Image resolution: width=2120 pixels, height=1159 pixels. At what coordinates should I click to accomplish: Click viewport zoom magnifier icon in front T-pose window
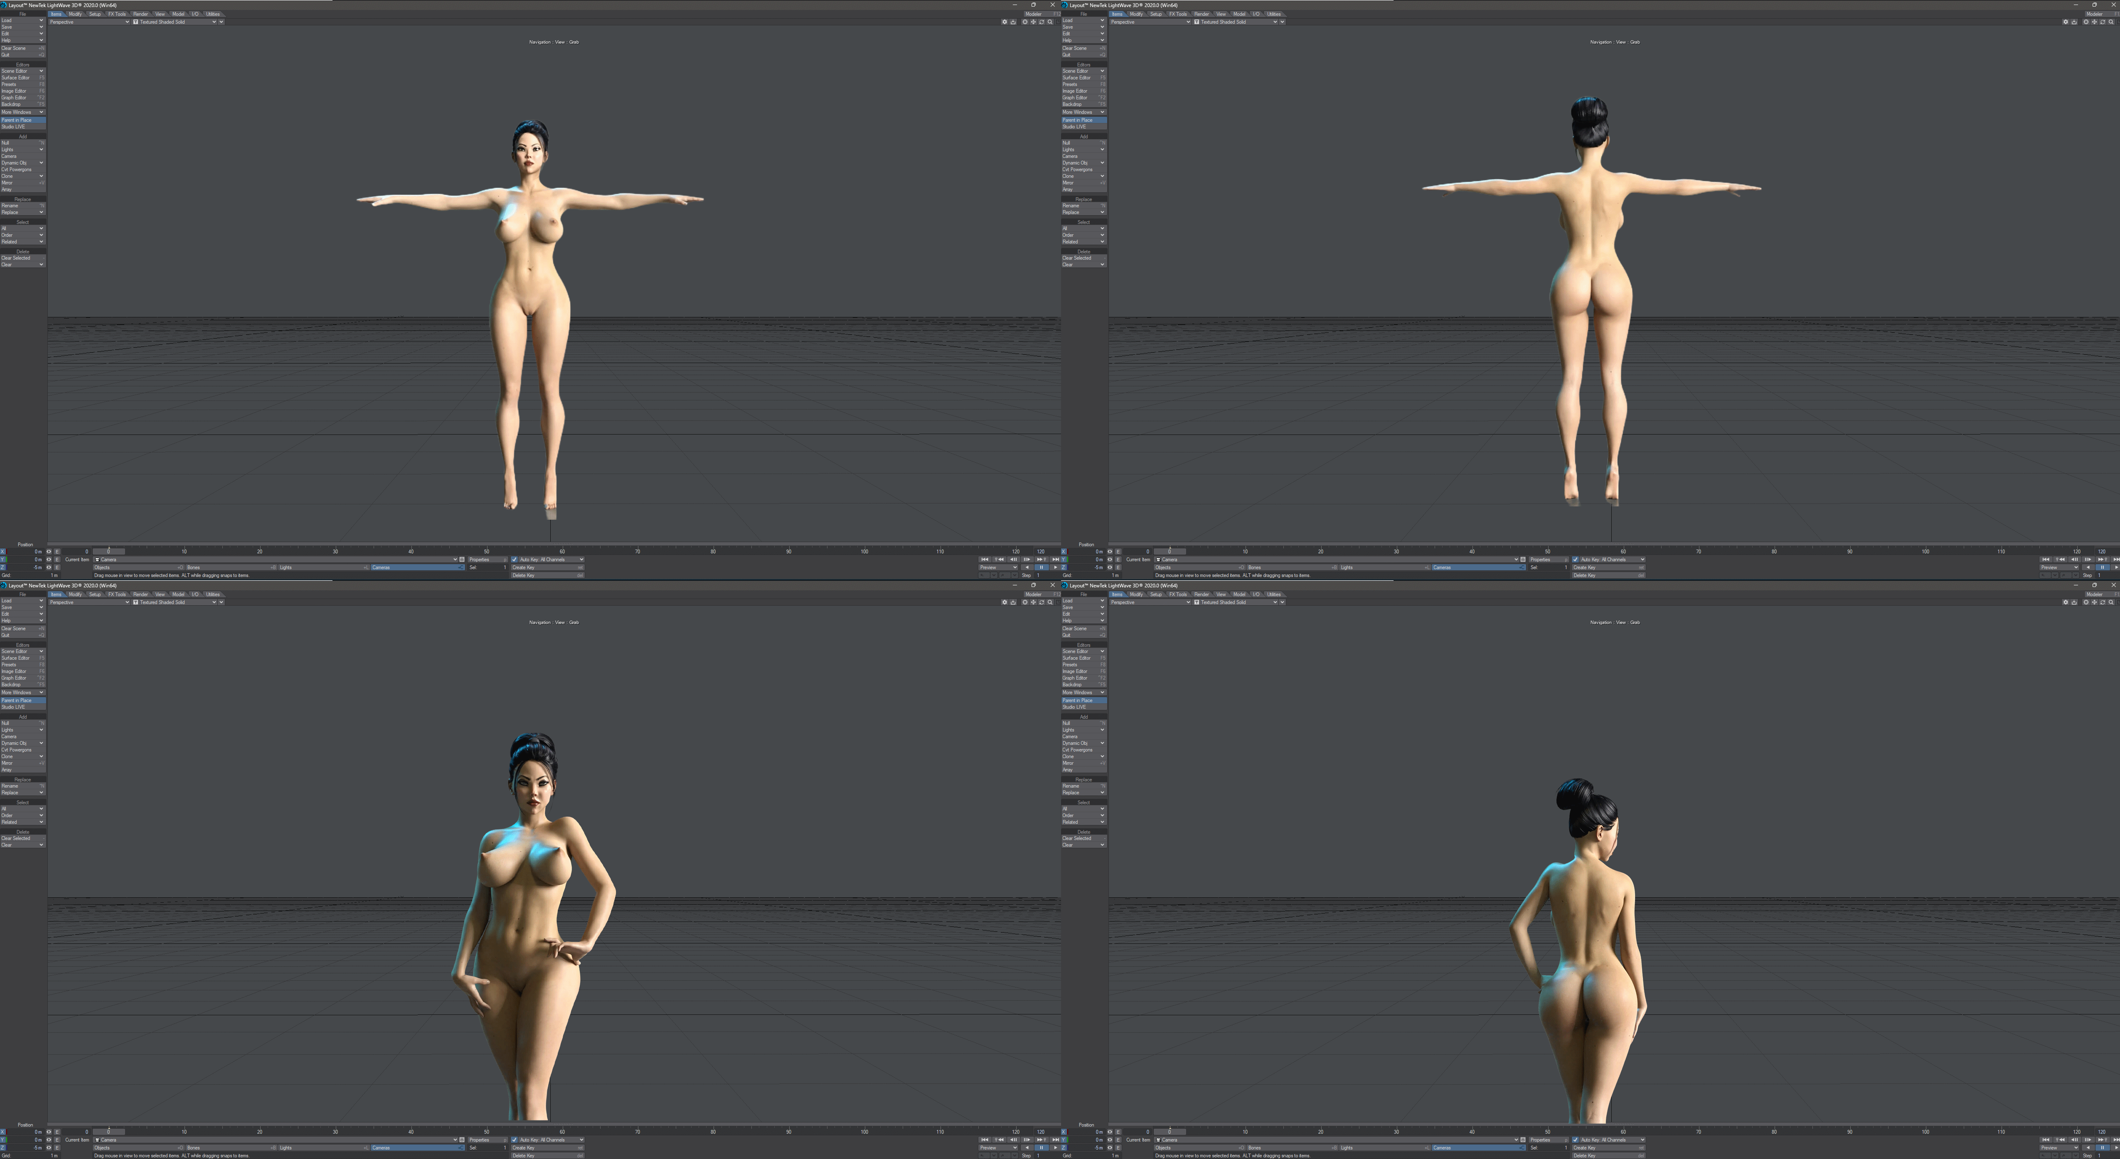pos(1050,22)
